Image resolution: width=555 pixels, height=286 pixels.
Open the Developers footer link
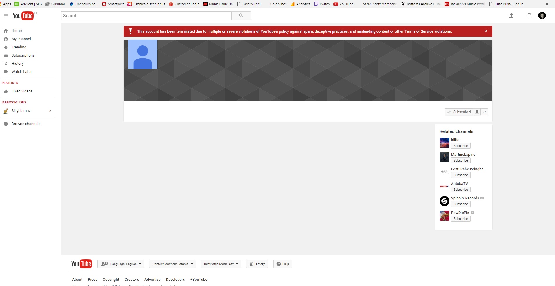tap(175, 280)
